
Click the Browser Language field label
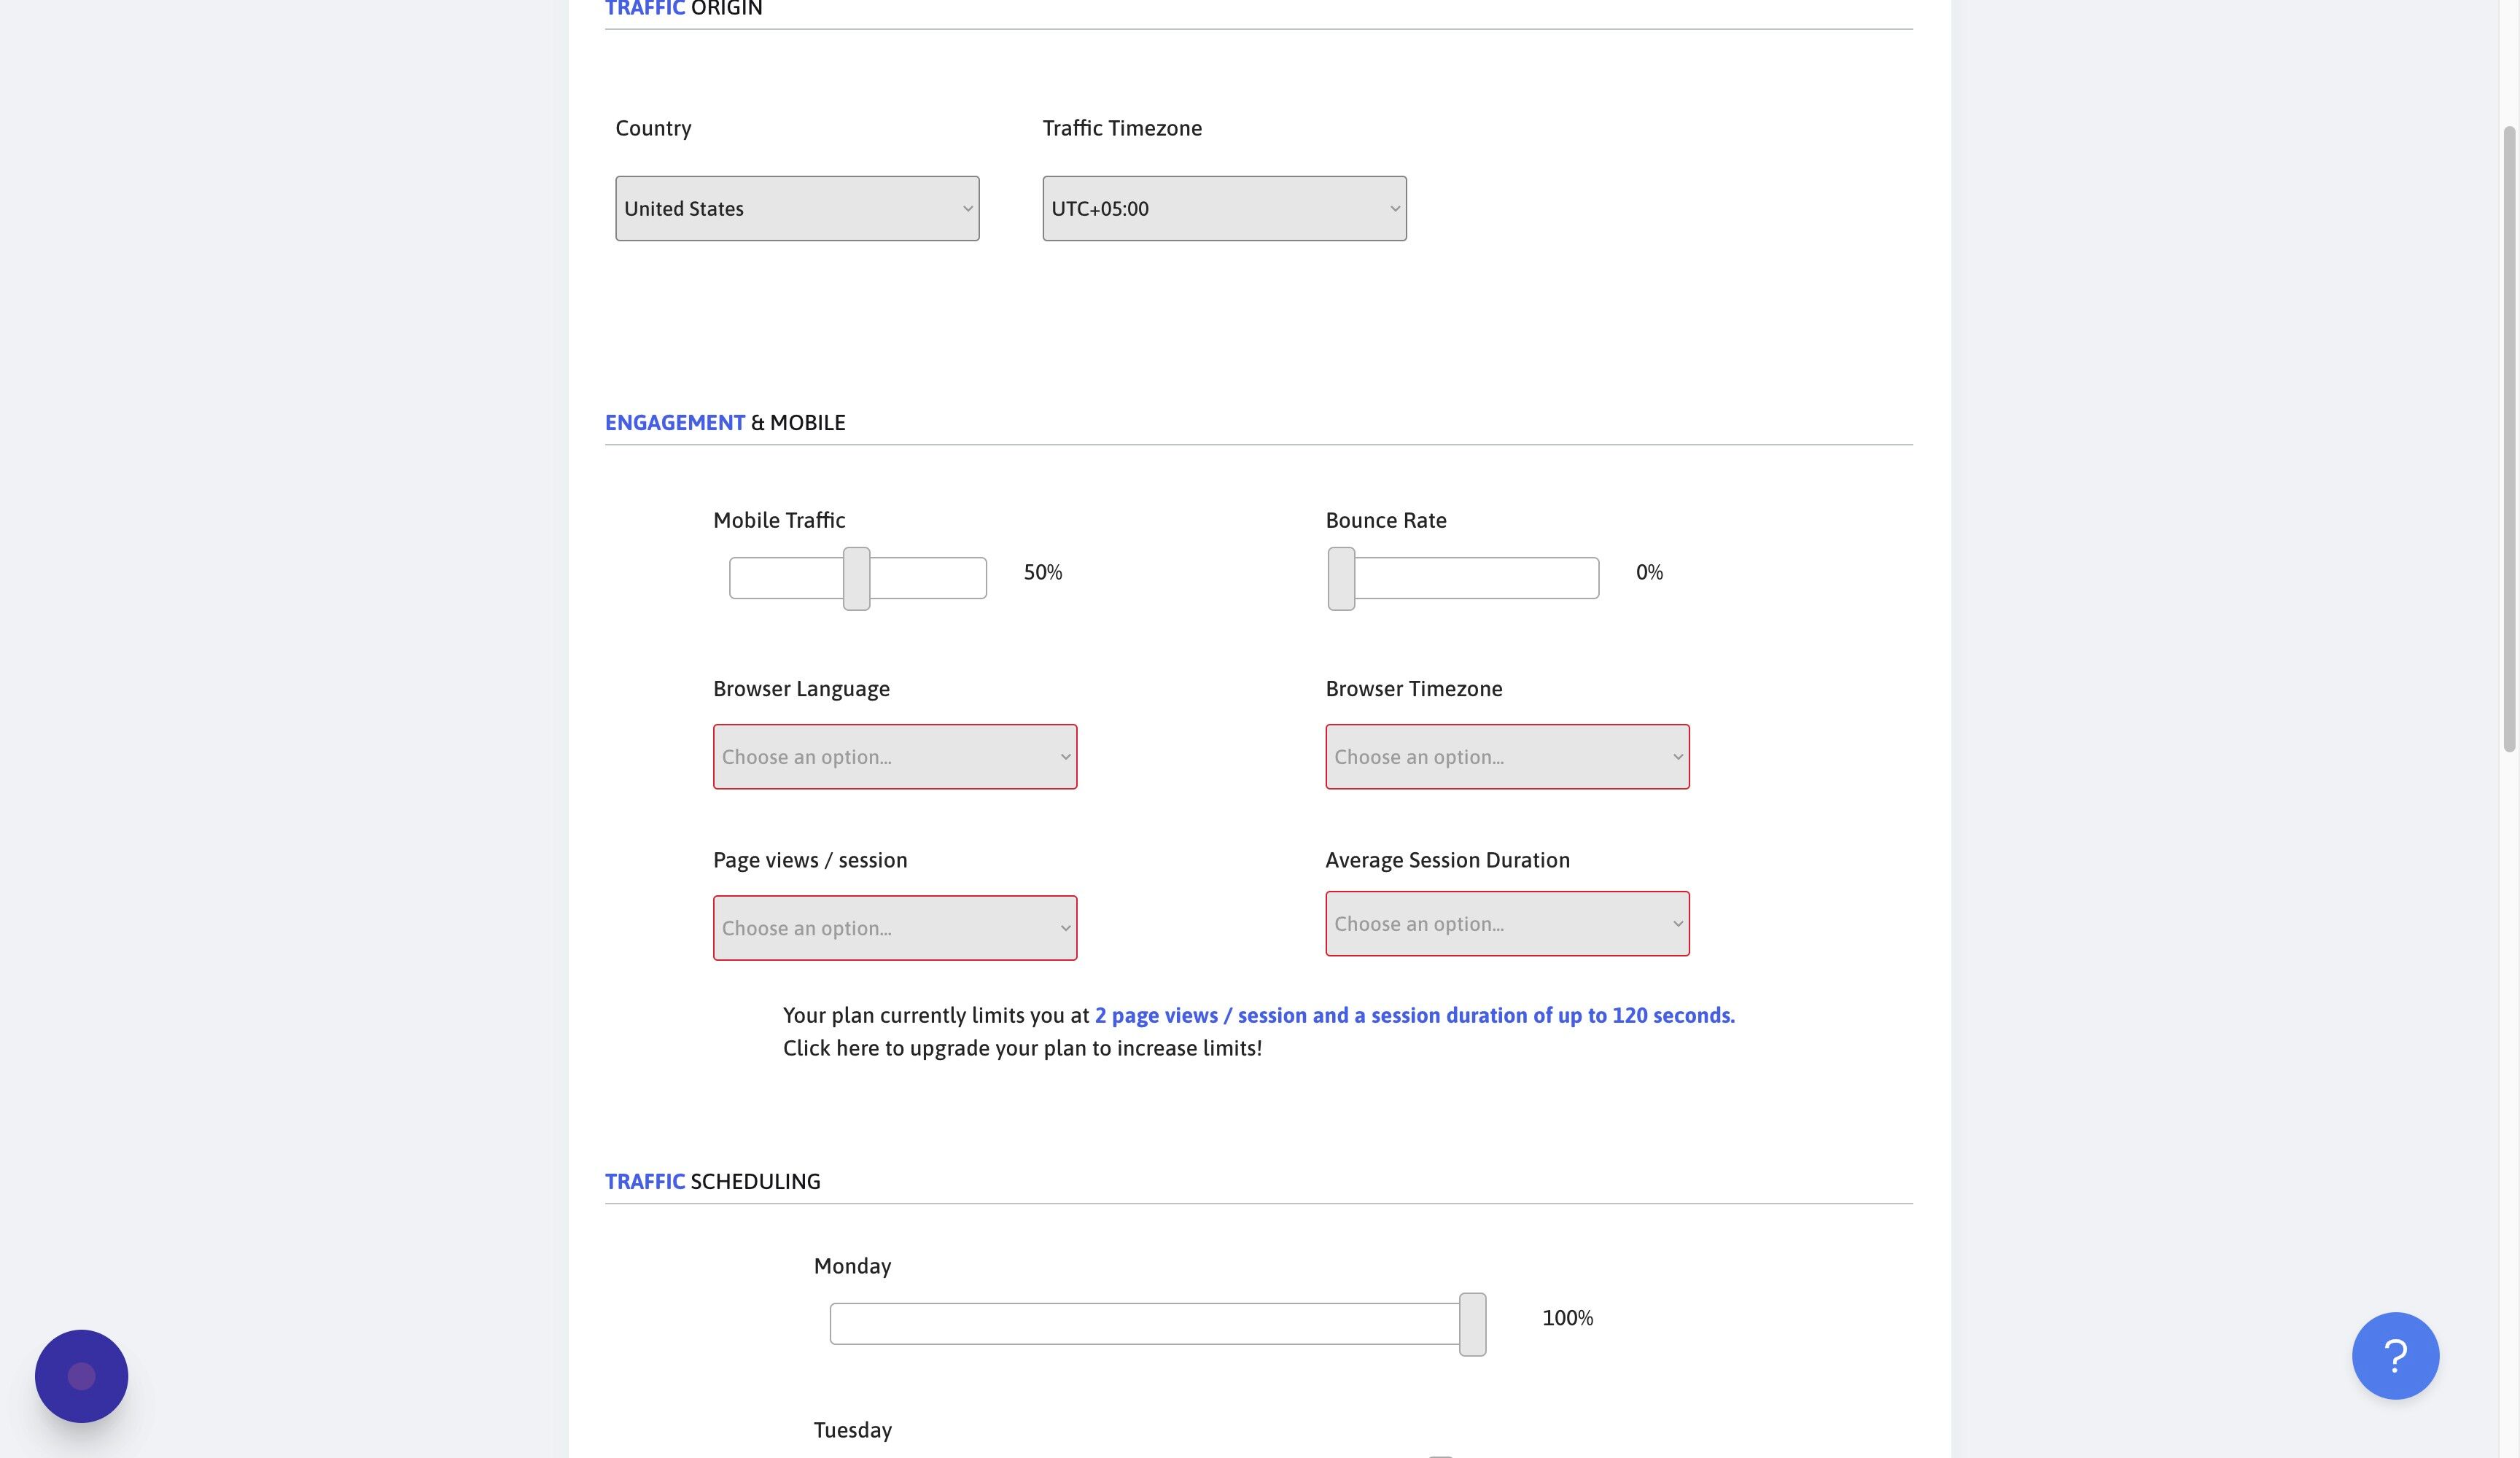[801, 689]
